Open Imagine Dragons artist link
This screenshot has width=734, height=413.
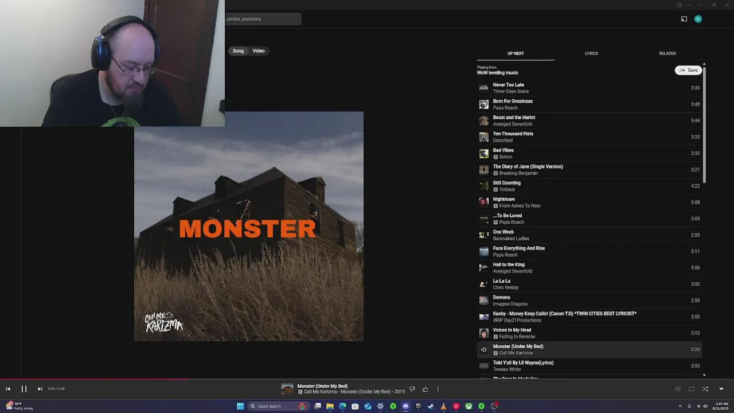[510, 304]
